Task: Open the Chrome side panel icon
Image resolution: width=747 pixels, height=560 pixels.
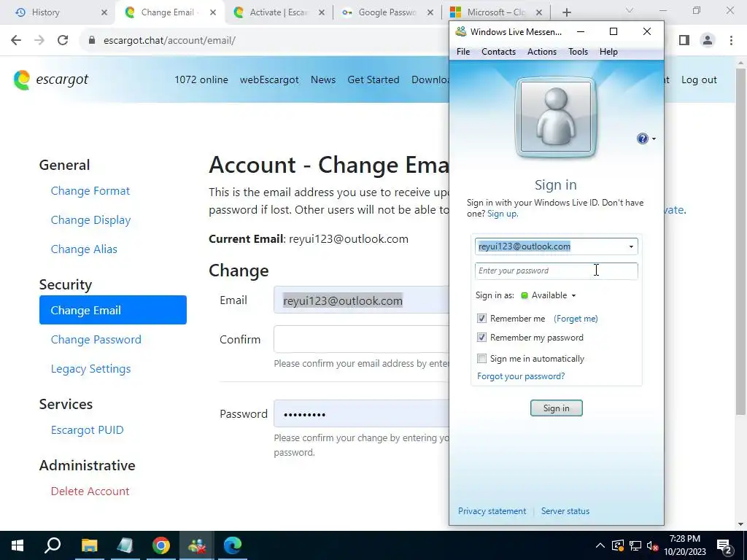Action: coord(684,41)
